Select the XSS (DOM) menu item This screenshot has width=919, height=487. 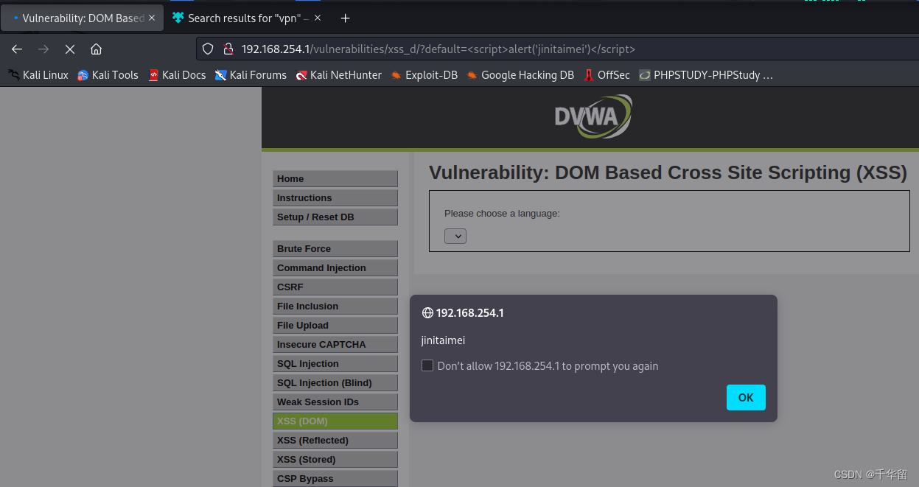tap(335, 421)
